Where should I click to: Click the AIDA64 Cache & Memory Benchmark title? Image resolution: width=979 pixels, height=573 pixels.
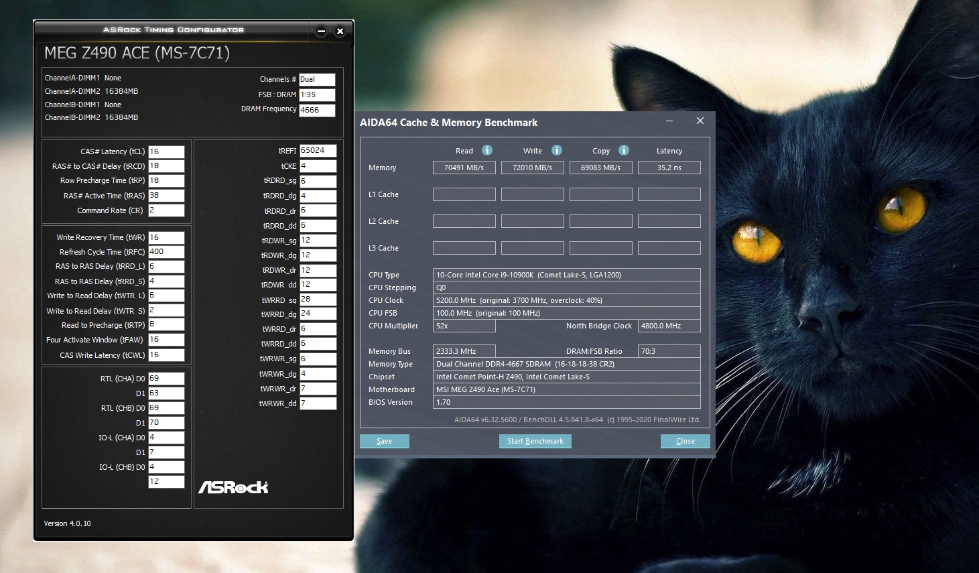pyautogui.click(x=448, y=123)
